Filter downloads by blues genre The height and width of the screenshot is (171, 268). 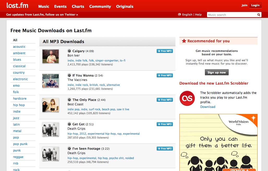tap(17, 60)
